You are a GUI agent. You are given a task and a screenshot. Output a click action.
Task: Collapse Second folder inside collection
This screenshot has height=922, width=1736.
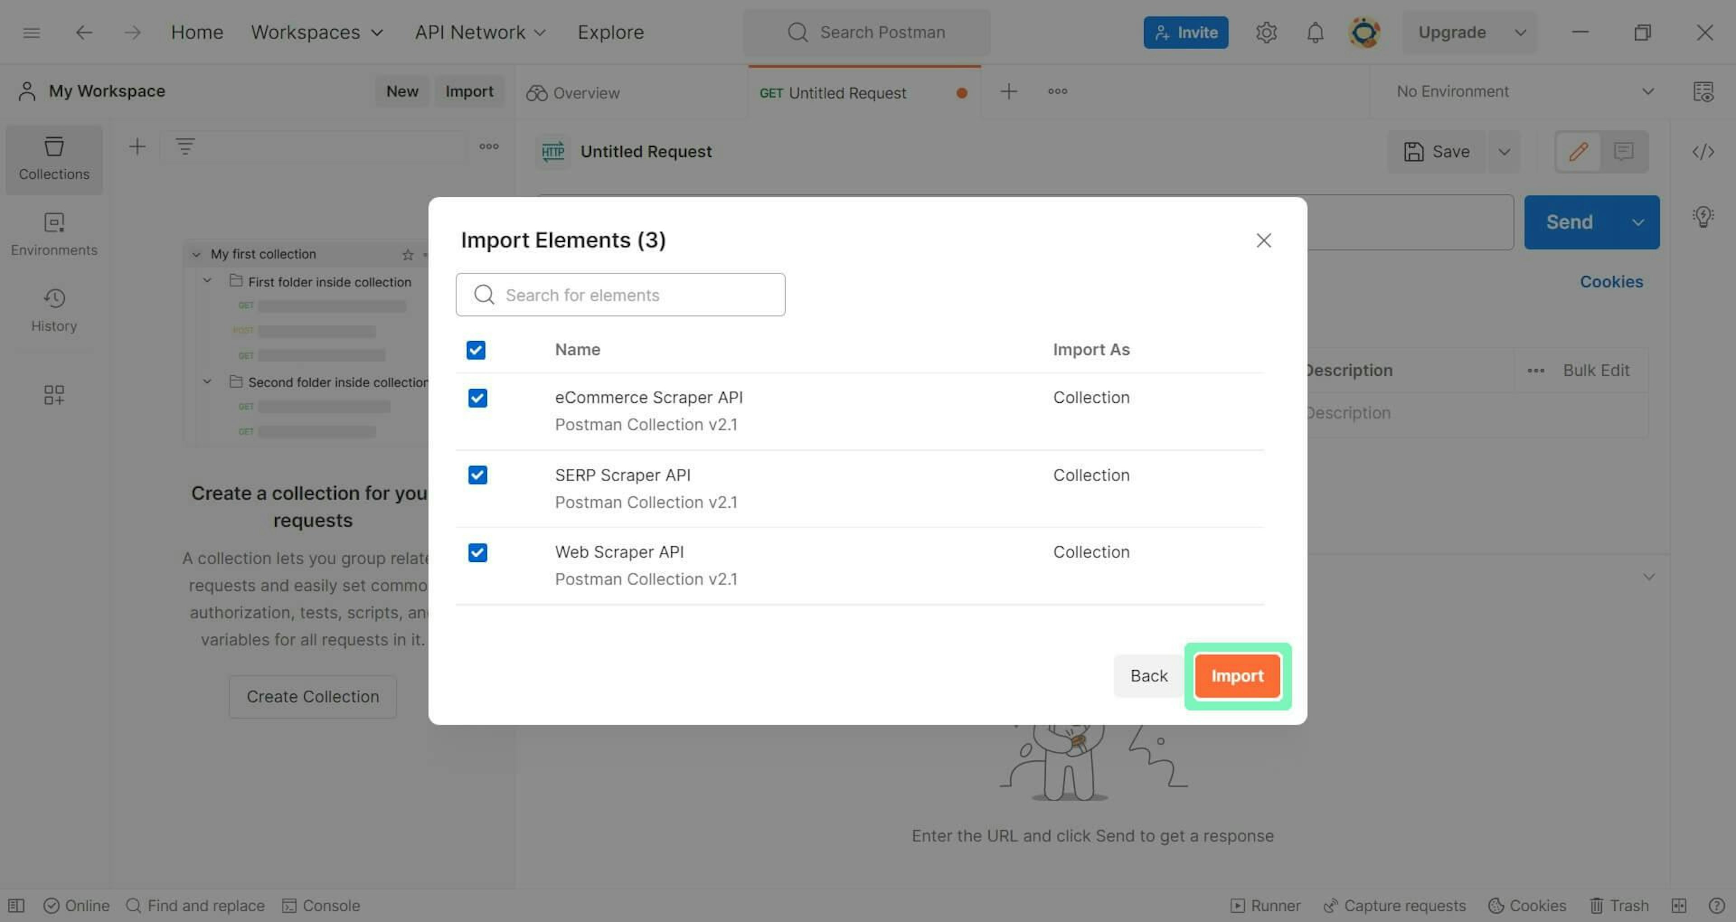[x=208, y=382]
